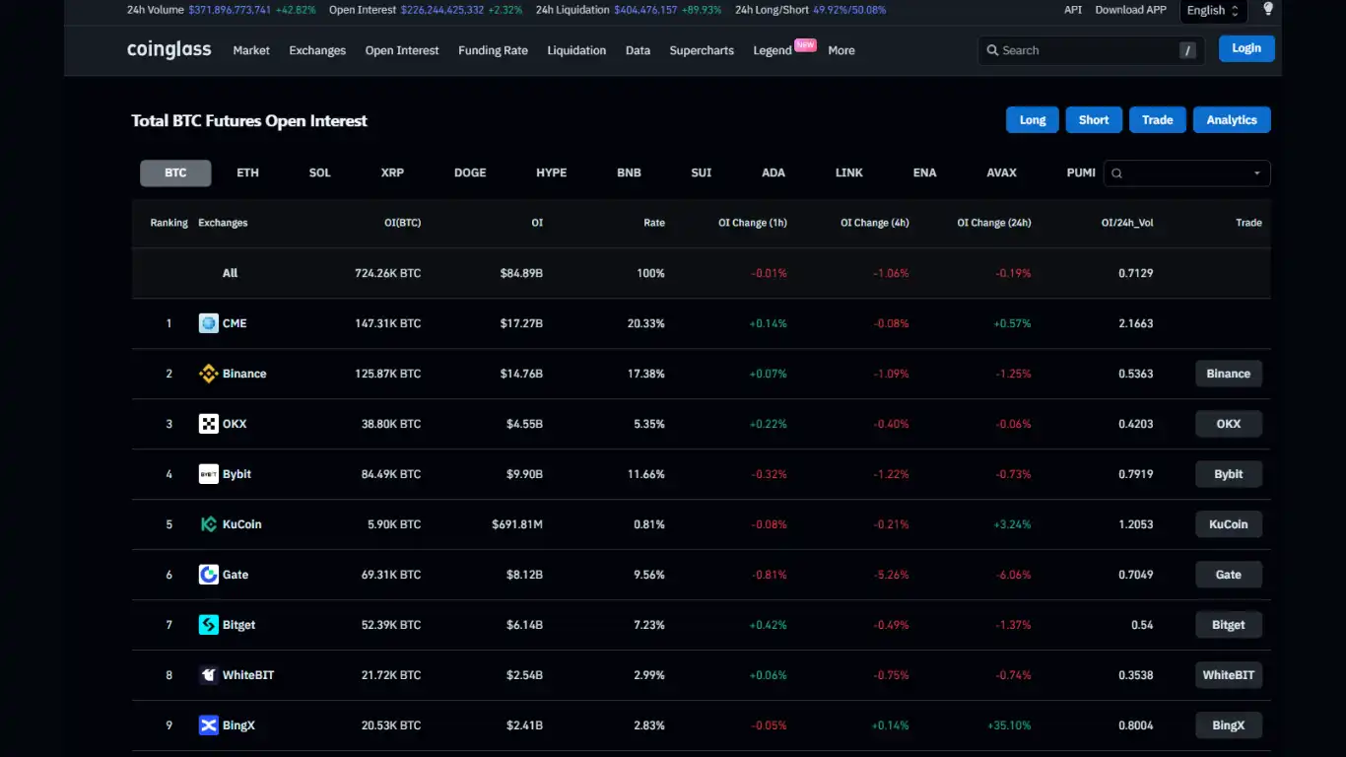Click the blue Short button
Screen dimensions: 1346x757
[1094, 120]
